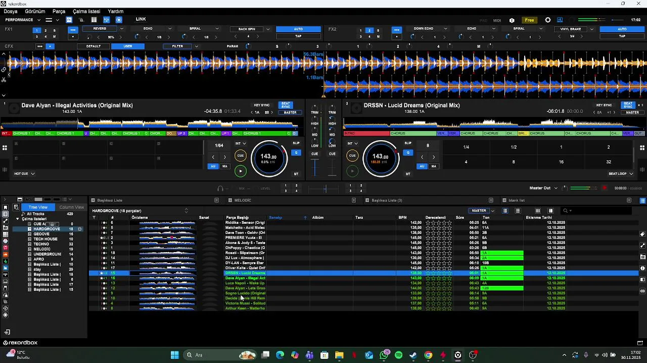Image resolution: width=647 pixels, height=363 pixels.
Task: Click the rekordbox logo at bottom left
Action: tap(20, 343)
